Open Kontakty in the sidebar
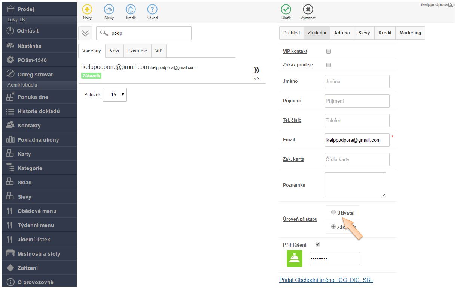The height and width of the screenshot is (289, 457). (x=29, y=126)
